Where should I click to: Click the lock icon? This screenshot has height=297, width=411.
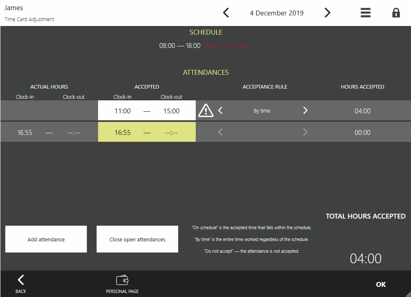(x=396, y=13)
